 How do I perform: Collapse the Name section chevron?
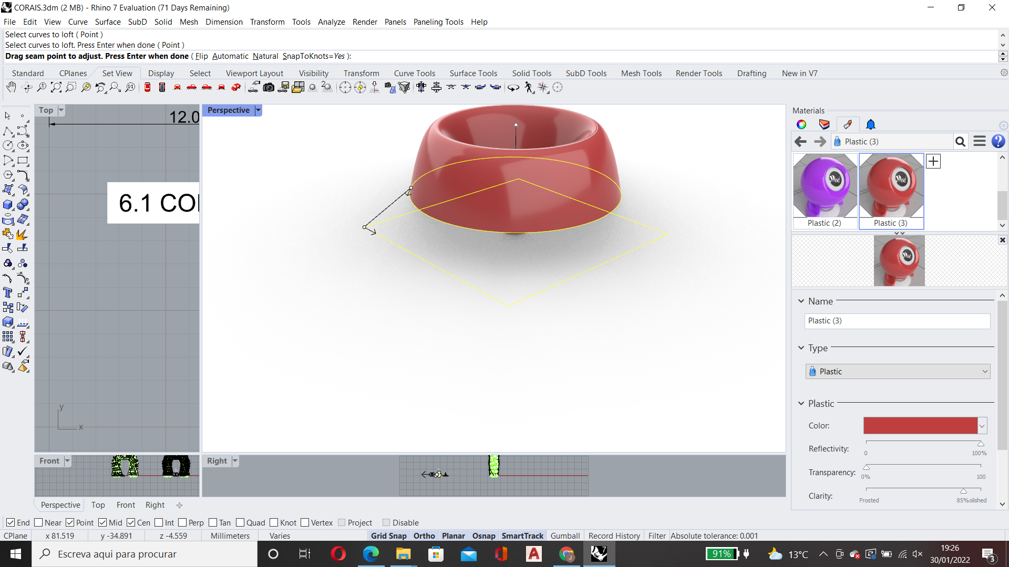pos(801,301)
